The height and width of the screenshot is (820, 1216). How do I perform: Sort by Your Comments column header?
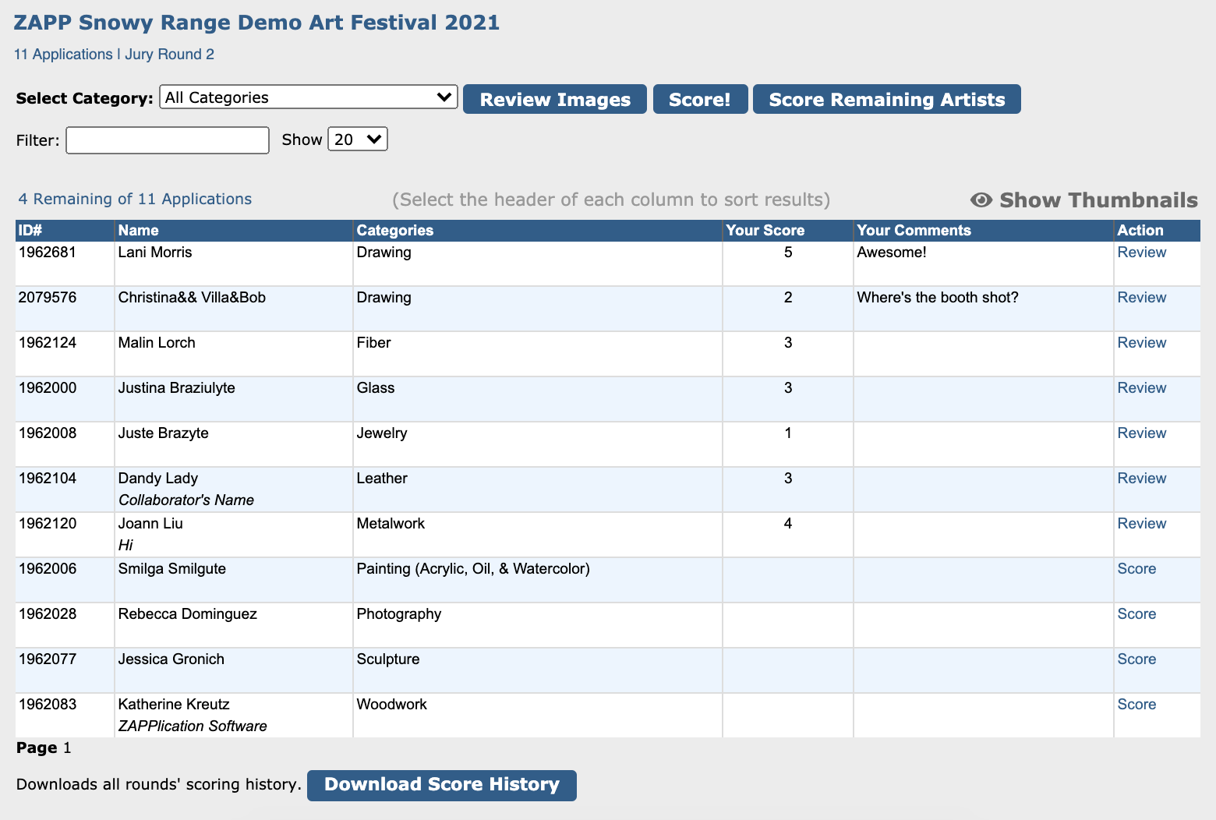pos(914,231)
